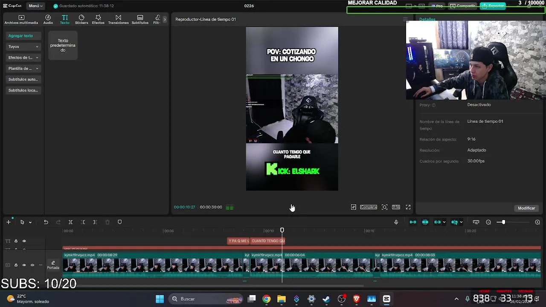Screen dimensions: 546x307
Task: Switch to the Audio tab
Action: (x=48, y=20)
